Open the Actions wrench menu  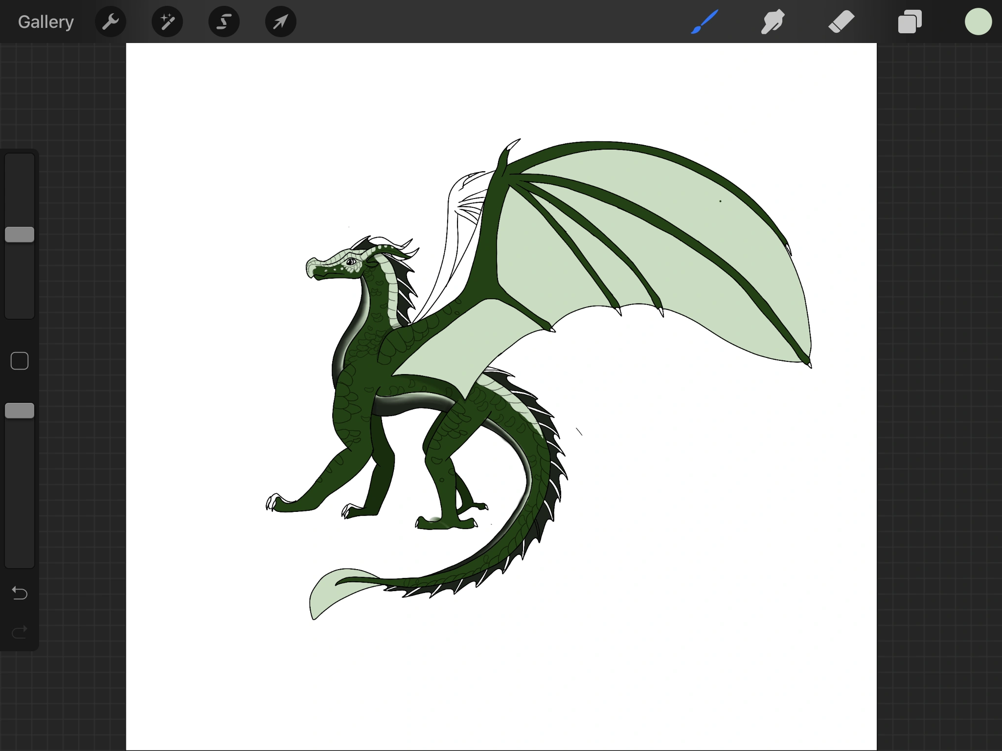[111, 22]
